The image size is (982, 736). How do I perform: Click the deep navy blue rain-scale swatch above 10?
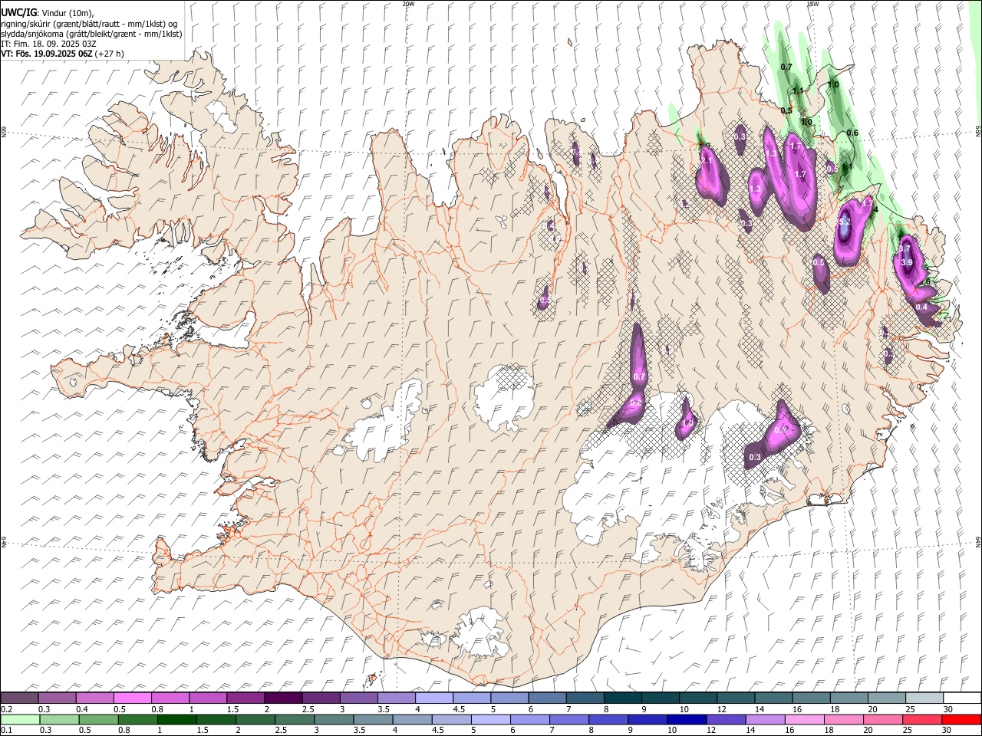(x=687, y=719)
